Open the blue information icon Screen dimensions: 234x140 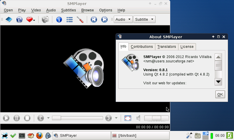click(x=59, y=20)
